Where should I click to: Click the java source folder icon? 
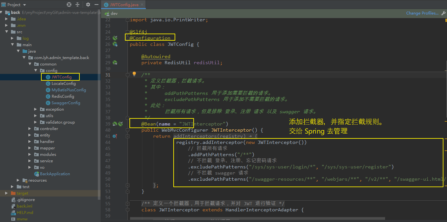25,51
